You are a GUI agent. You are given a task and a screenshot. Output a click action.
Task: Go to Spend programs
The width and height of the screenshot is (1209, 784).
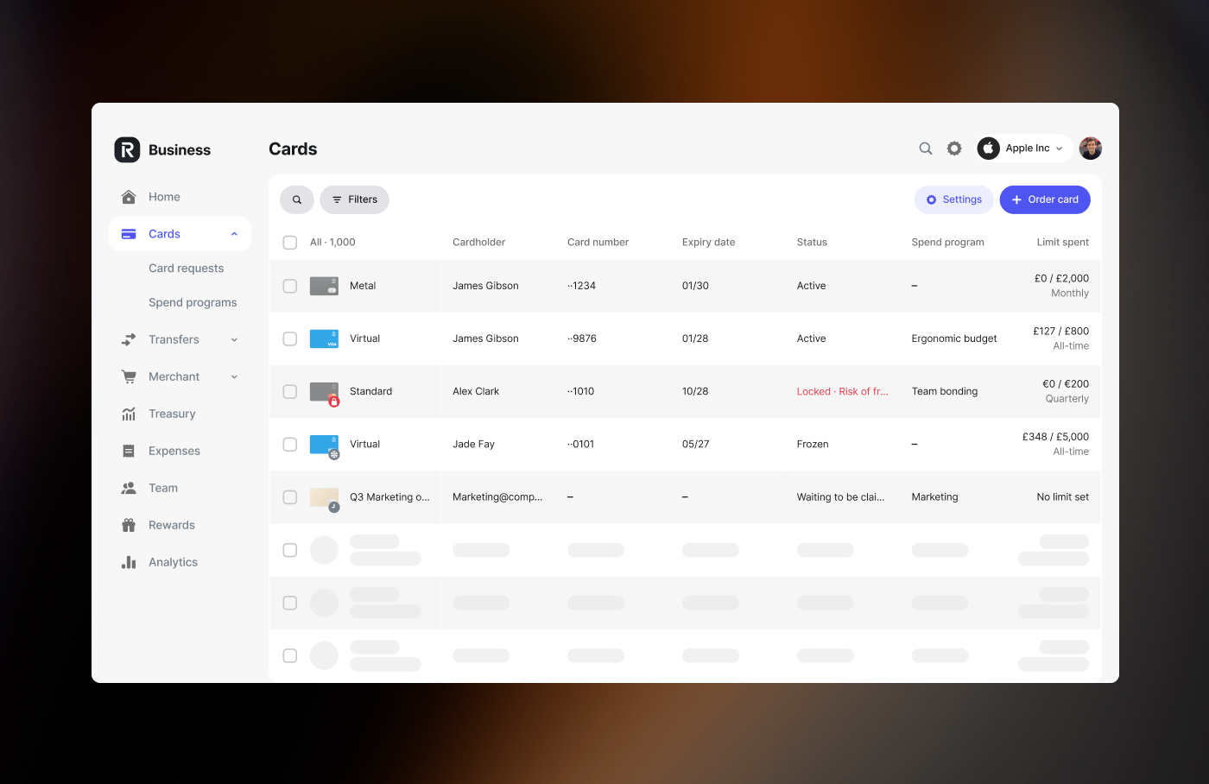click(193, 302)
